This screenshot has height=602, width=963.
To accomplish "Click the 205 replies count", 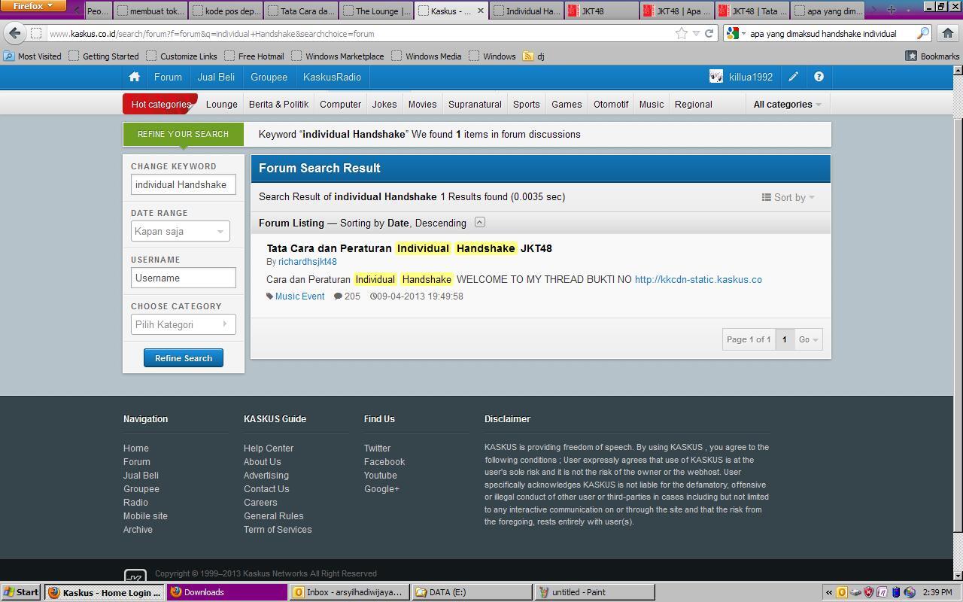I will [348, 296].
